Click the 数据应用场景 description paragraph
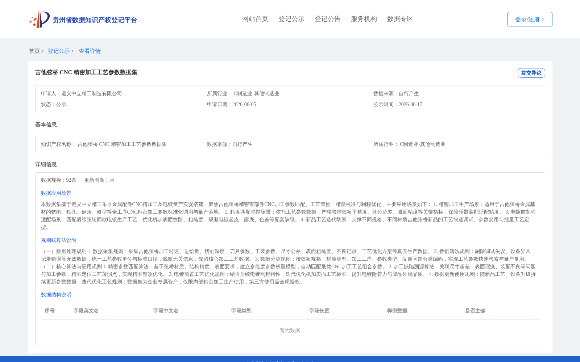580x362 pixels. pyautogui.click(x=289, y=216)
